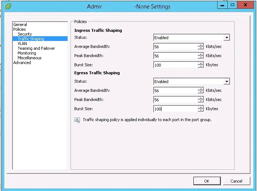Click the vSphere icon in the title bar
This screenshot has width=257, height=191.
(x=8, y=6)
